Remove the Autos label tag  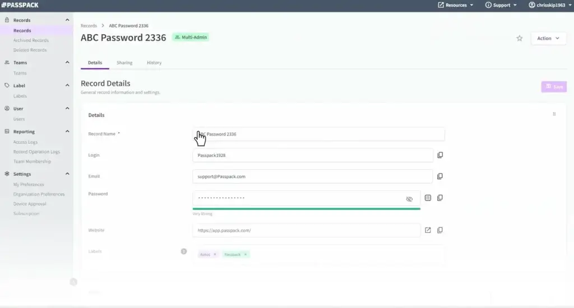click(215, 254)
